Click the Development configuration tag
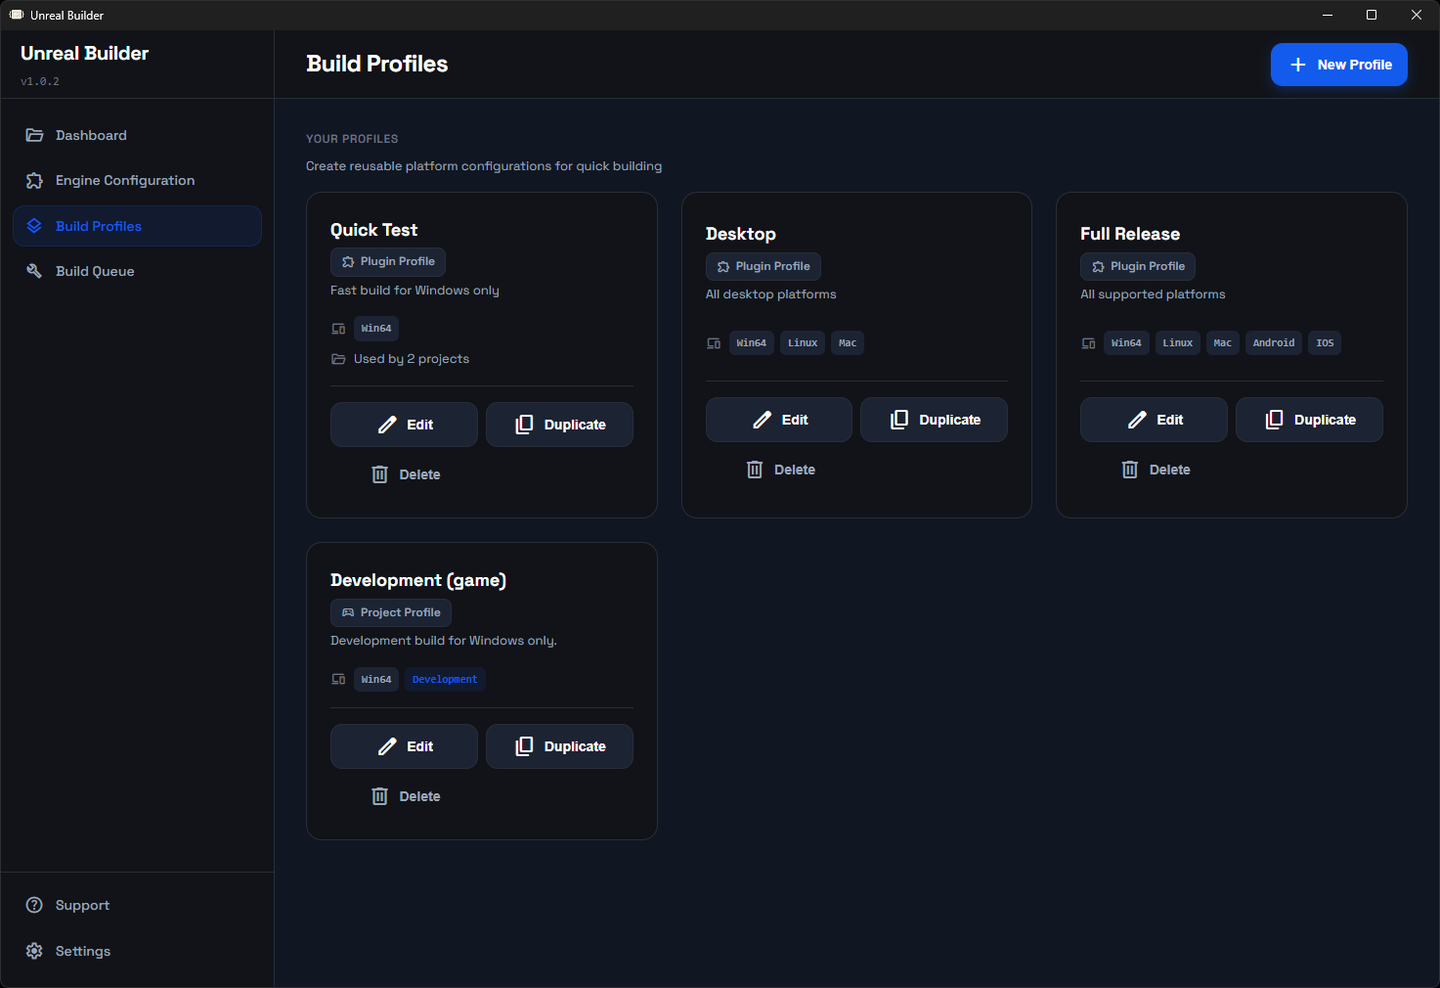 click(x=445, y=680)
